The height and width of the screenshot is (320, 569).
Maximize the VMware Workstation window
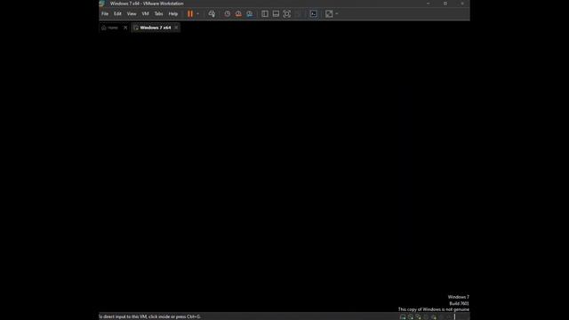[x=445, y=4]
